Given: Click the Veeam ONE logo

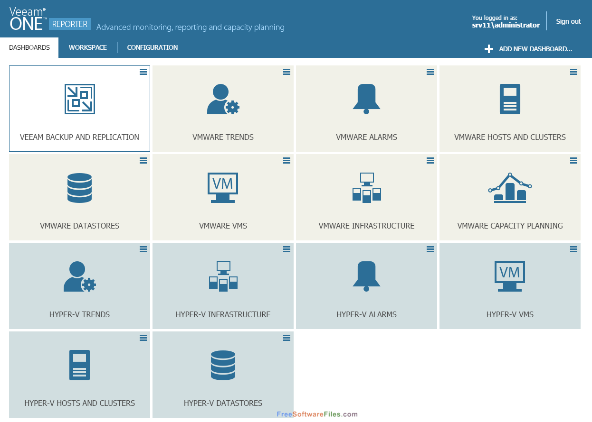Looking at the screenshot, I should [28, 19].
